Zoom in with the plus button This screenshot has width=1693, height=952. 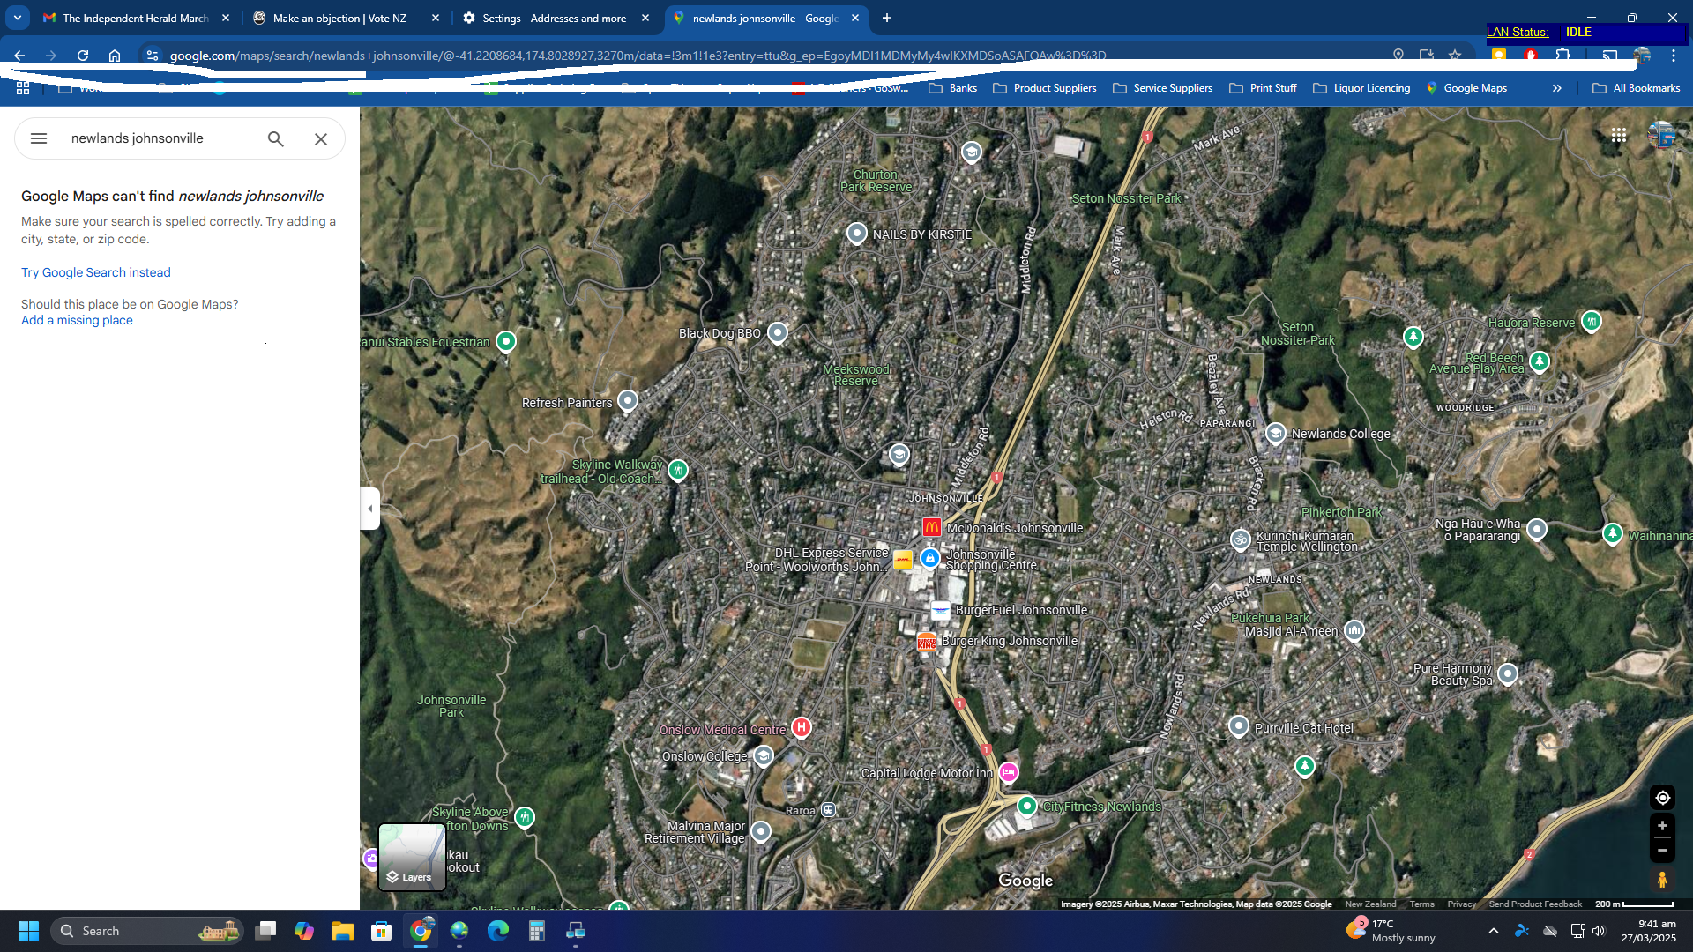tap(1662, 826)
